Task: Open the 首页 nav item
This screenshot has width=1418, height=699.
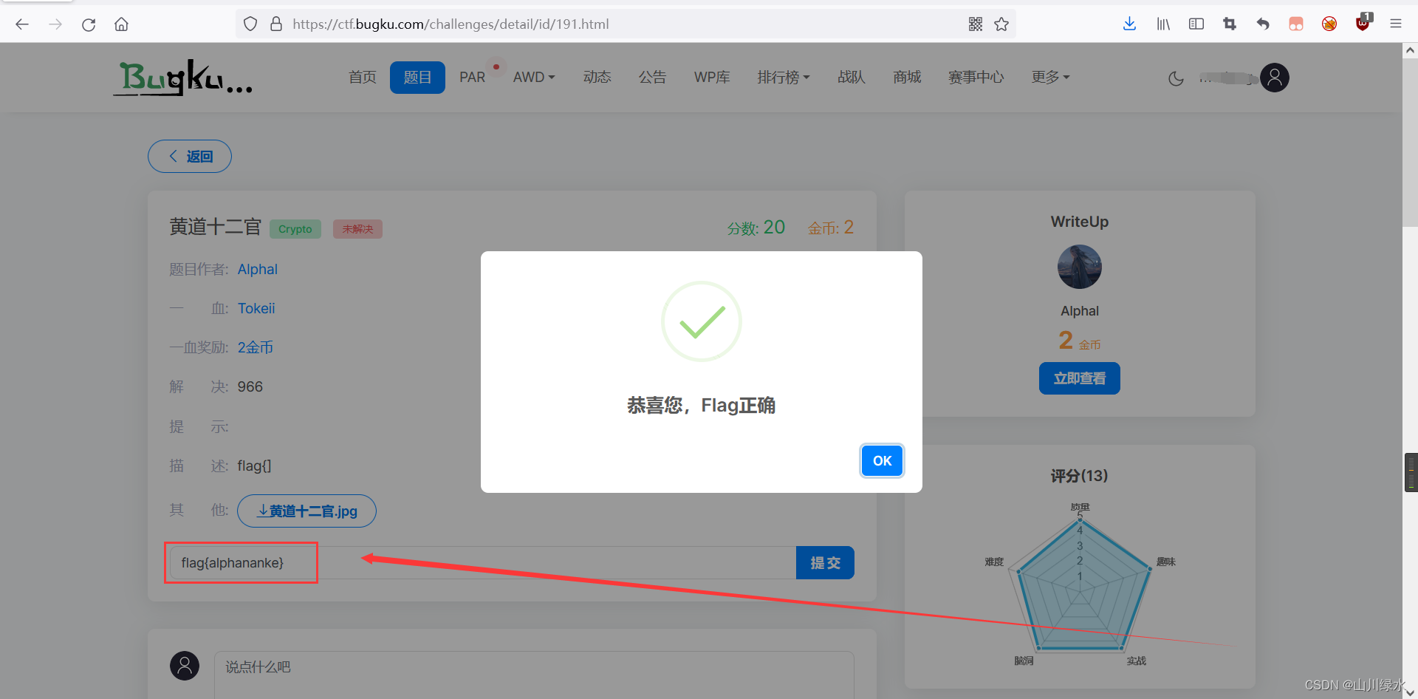Action: [x=363, y=78]
